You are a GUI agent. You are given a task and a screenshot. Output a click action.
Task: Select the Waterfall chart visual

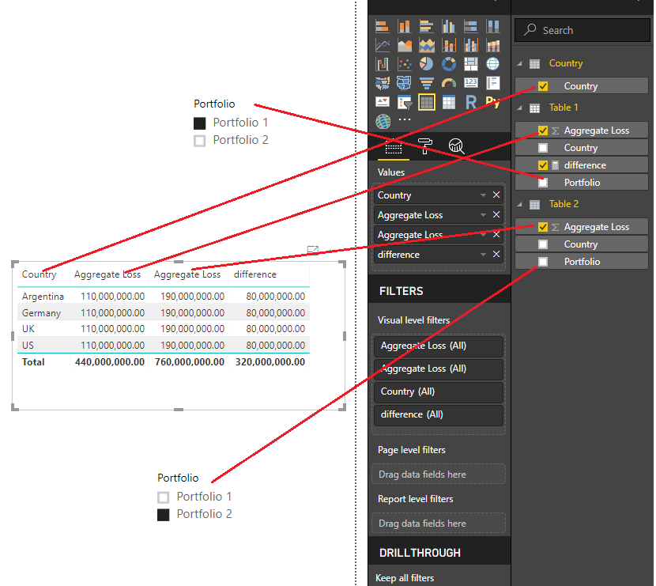click(x=382, y=64)
